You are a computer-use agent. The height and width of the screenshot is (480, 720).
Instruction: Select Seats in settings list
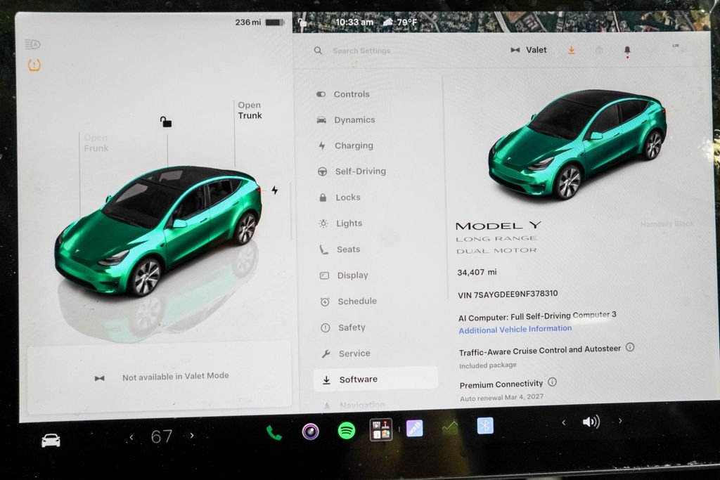(340, 249)
